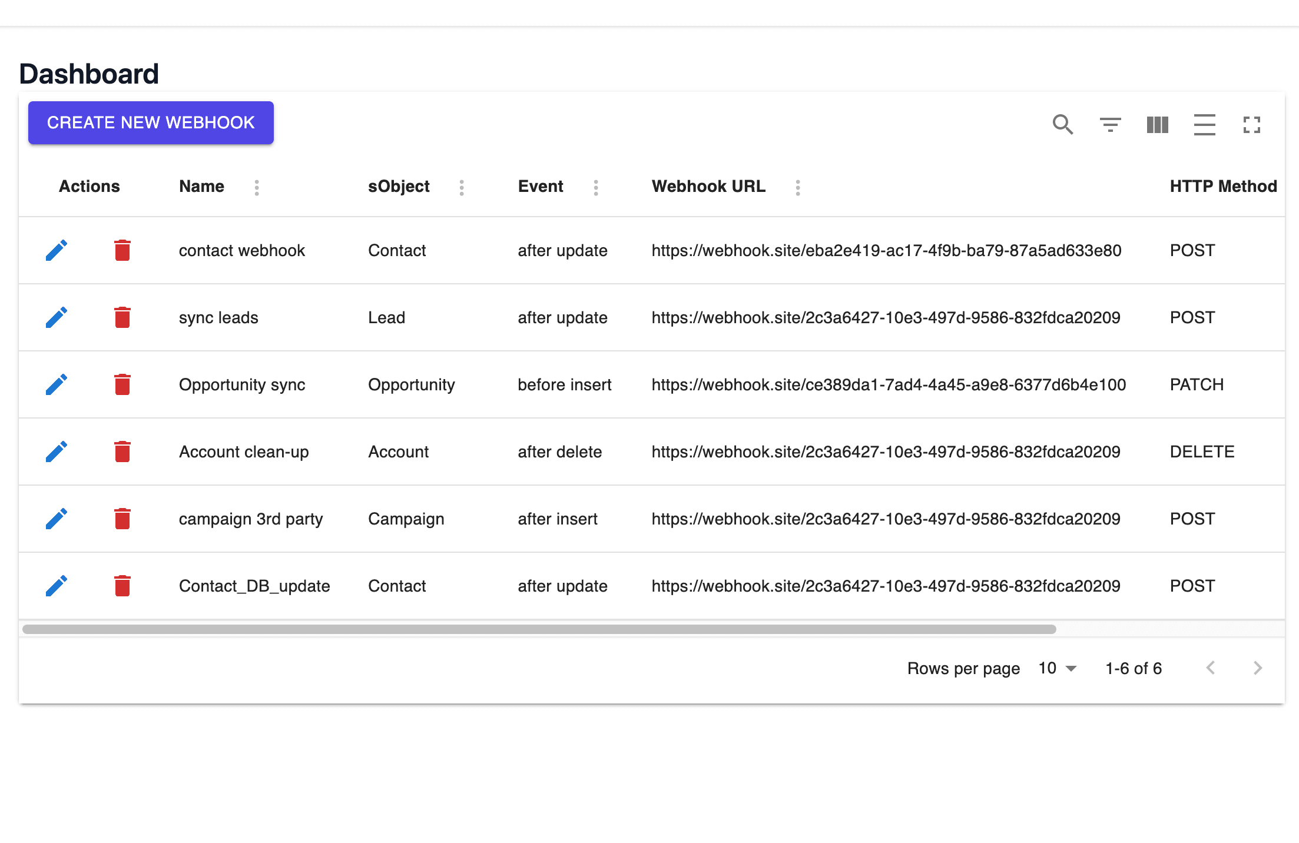Click the horizontal table scrollbar
1299x843 pixels.
click(539, 629)
